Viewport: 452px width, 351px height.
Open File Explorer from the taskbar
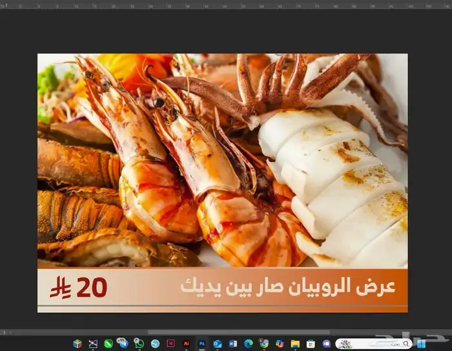click(x=295, y=343)
